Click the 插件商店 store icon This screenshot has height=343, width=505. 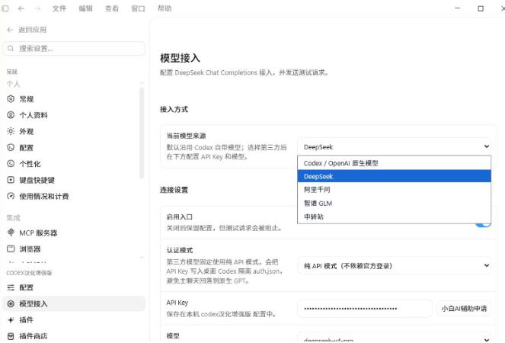(x=11, y=336)
